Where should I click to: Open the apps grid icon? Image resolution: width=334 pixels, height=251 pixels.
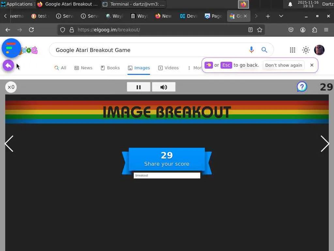tap(293, 50)
